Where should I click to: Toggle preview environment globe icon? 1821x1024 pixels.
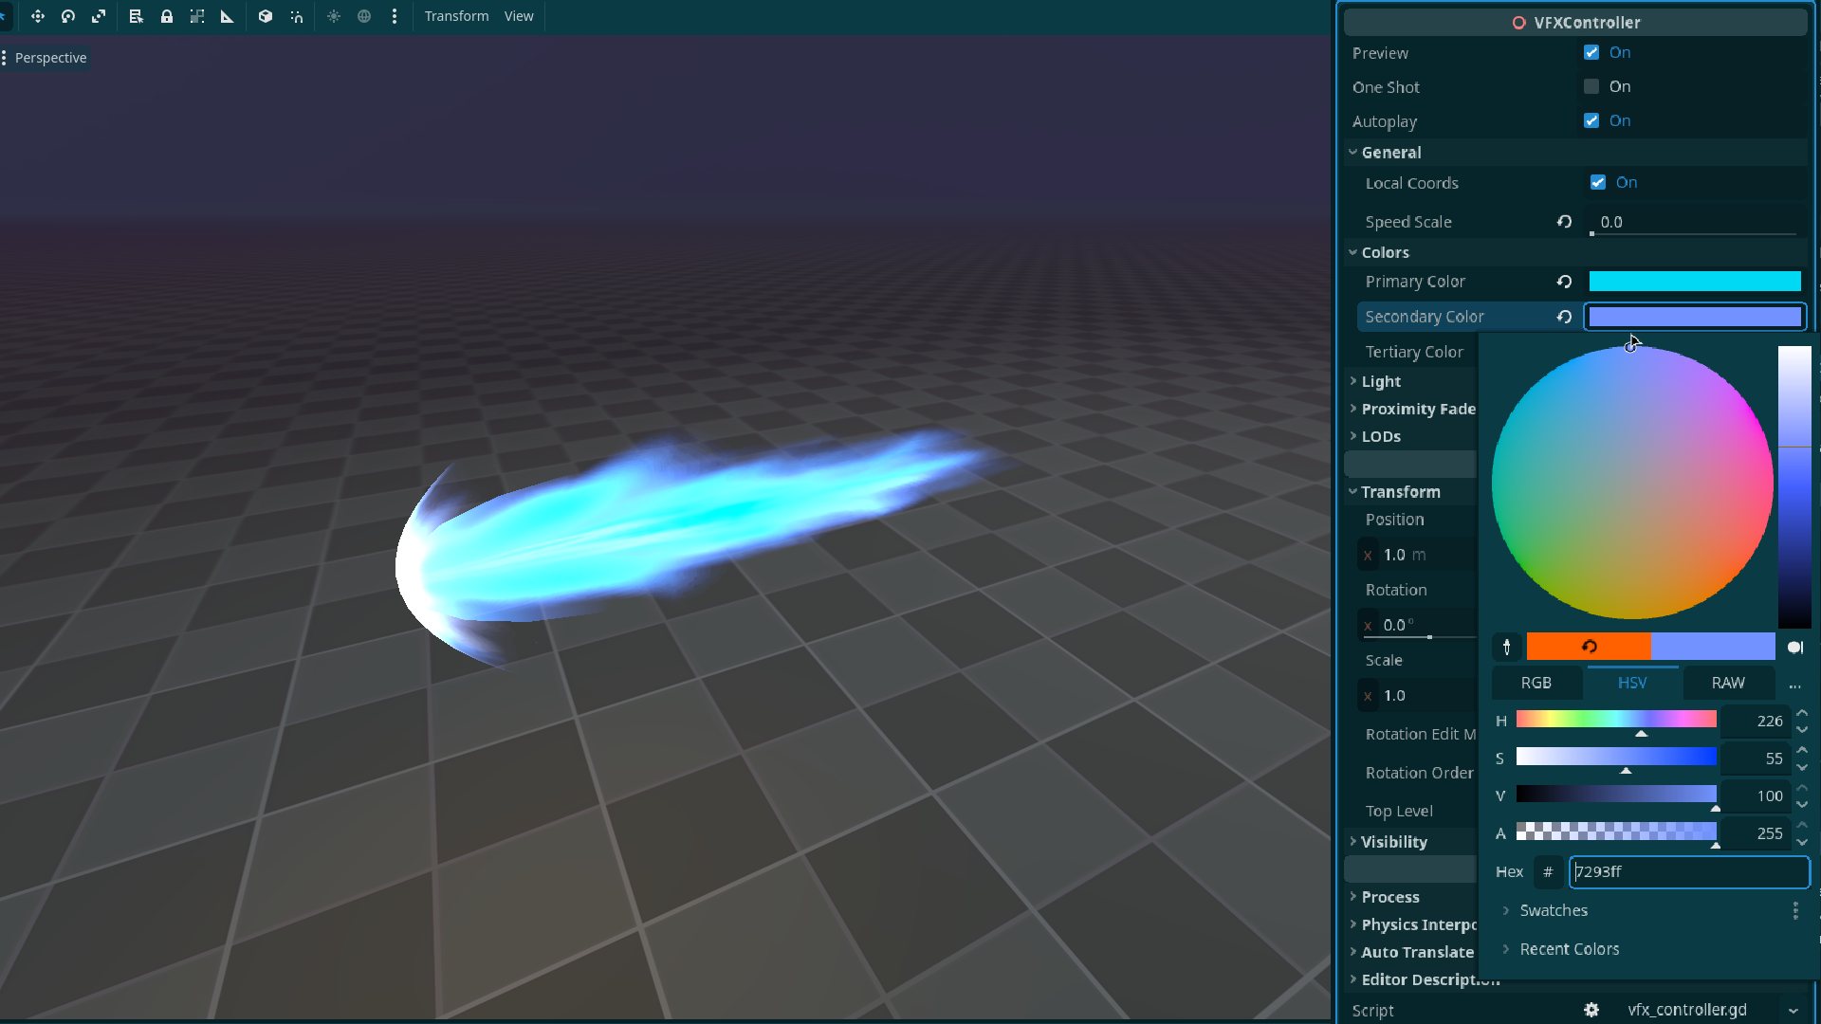[x=364, y=16]
